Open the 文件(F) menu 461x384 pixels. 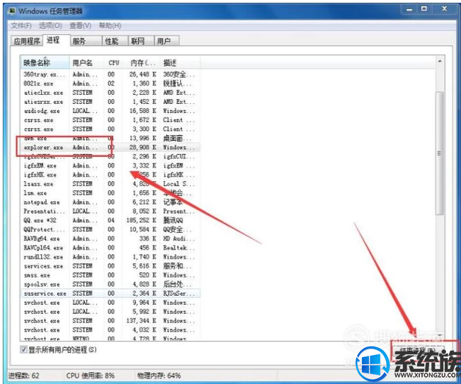pos(21,25)
